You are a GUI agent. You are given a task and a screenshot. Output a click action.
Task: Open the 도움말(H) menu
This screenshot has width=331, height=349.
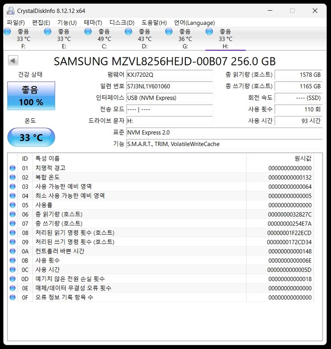coord(154,23)
